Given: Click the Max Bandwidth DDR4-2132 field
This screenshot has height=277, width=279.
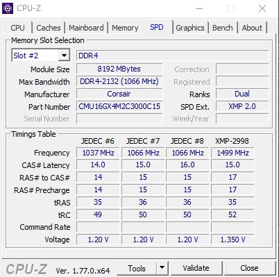Looking at the screenshot, I should pos(119,81).
